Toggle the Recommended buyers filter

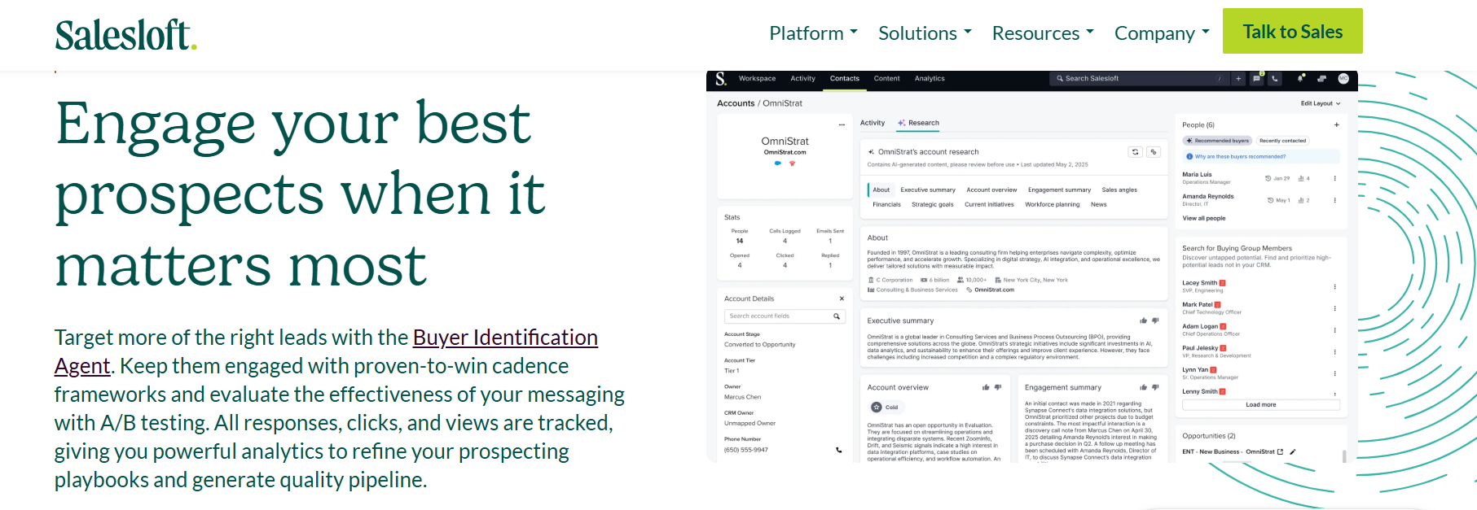click(x=1217, y=141)
